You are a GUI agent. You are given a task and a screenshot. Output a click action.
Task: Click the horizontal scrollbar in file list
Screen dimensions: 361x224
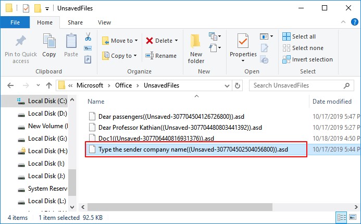(180, 207)
